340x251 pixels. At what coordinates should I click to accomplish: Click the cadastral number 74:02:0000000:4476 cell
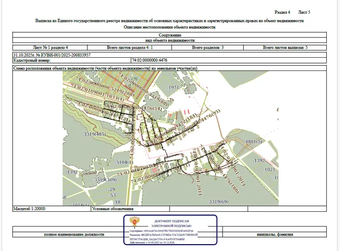coord(229,60)
